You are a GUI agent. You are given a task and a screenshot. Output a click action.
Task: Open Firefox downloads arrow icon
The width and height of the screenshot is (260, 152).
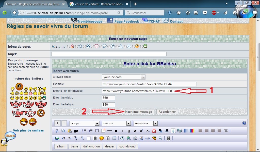point(169,13)
